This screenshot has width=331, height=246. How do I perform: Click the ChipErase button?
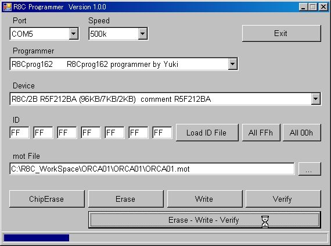point(47,199)
